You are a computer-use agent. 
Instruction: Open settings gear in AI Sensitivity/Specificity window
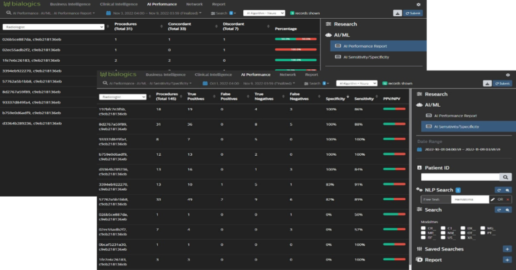[508, 75]
